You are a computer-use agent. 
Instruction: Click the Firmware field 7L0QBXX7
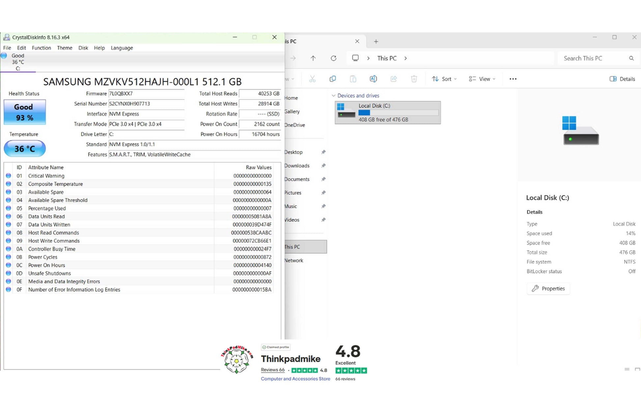(146, 94)
